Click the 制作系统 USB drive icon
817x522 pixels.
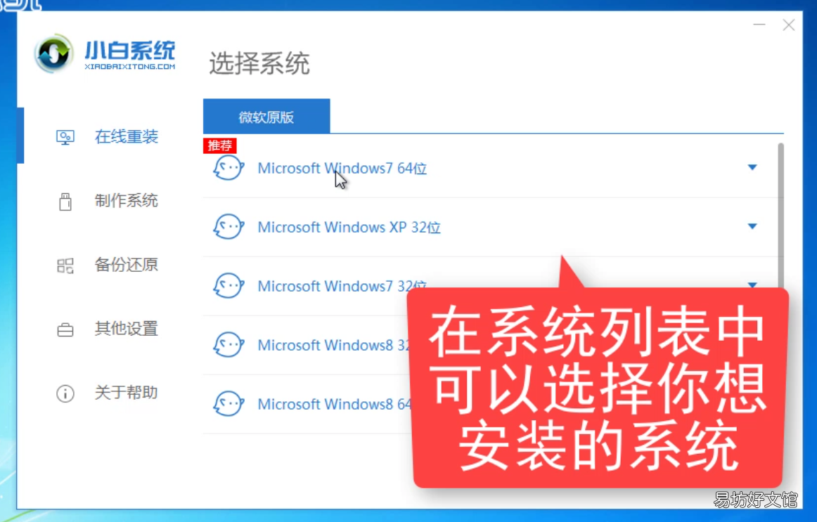pyautogui.click(x=65, y=202)
